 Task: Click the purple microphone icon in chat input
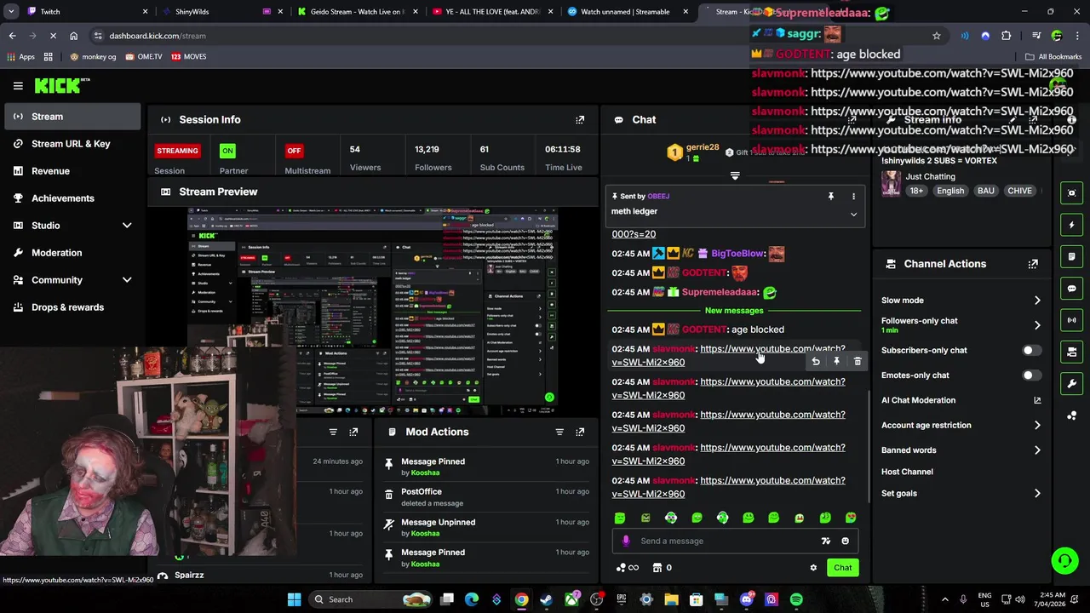point(626,541)
